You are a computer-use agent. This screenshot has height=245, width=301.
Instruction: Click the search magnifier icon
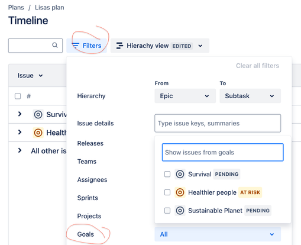pos(55,45)
